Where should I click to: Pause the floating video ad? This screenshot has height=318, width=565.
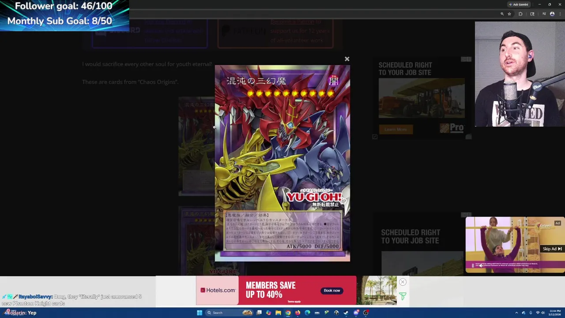click(473, 265)
